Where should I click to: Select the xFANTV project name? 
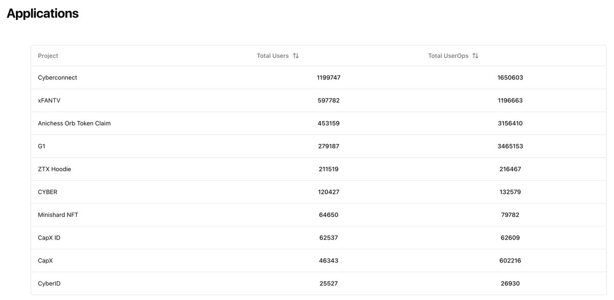pos(49,100)
